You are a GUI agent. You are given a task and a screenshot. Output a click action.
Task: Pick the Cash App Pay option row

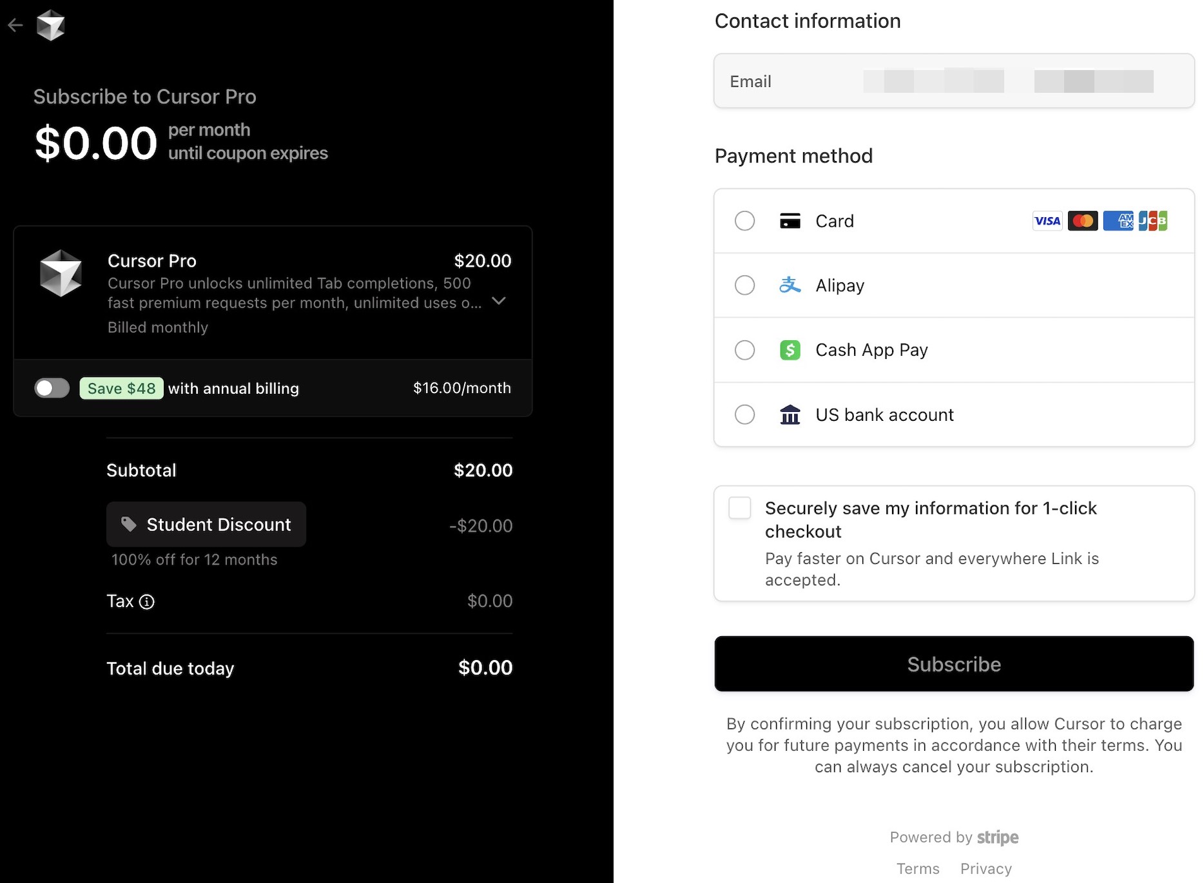coord(954,350)
